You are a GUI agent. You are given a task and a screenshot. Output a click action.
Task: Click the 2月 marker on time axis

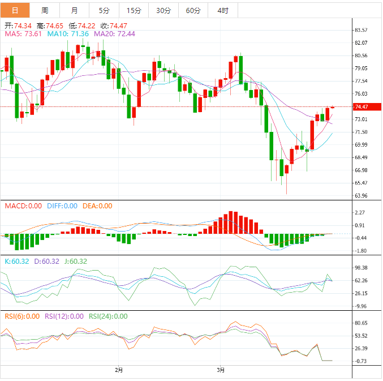pos(118,370)
